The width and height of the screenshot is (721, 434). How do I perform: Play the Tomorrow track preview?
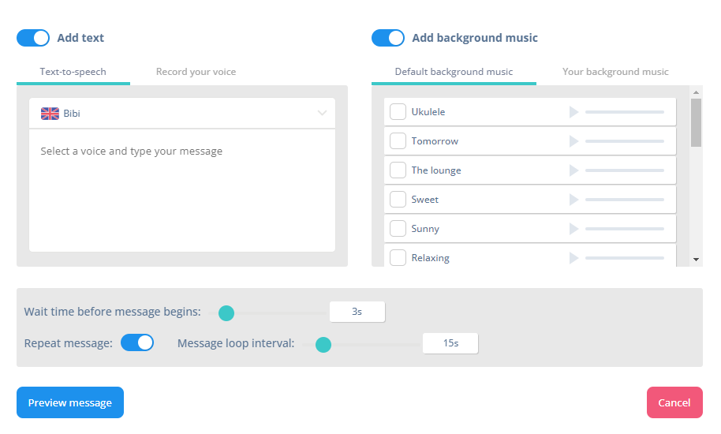573,141
